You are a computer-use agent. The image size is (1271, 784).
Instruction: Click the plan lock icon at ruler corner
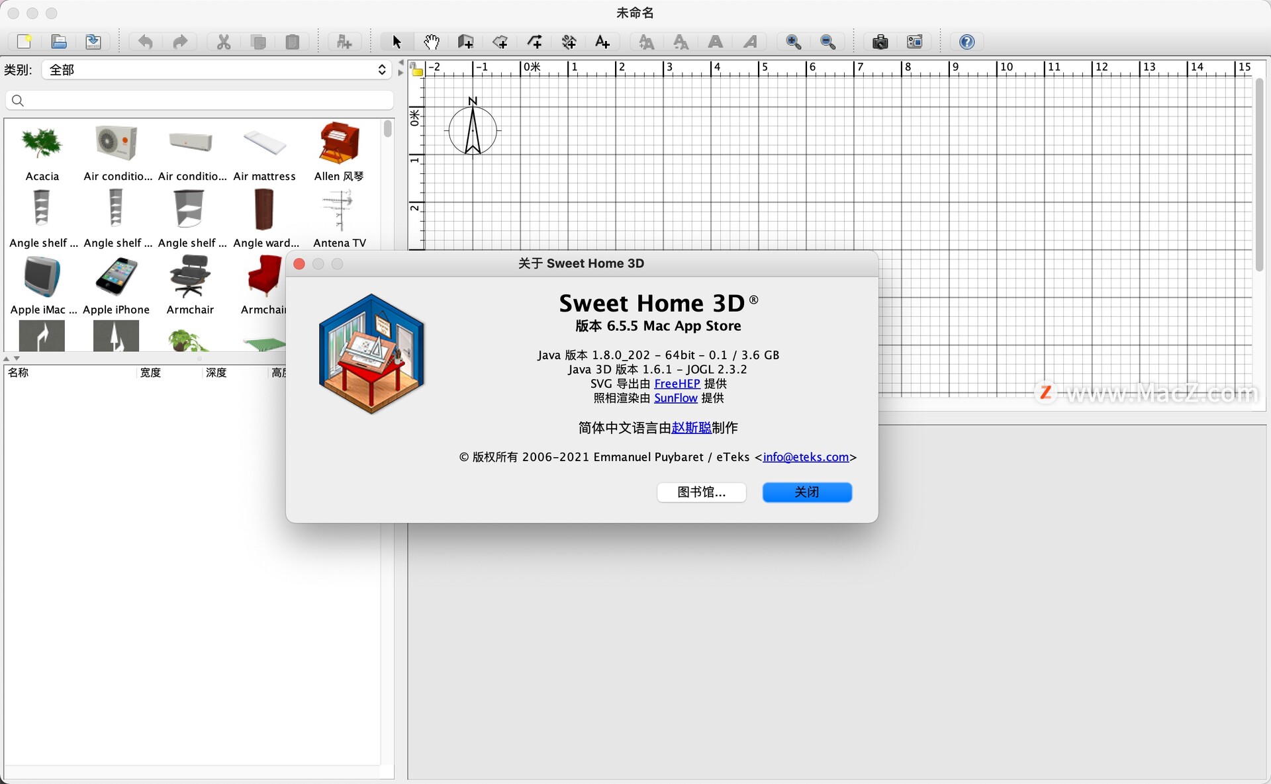pyautogui.click(x=416, y=68)
